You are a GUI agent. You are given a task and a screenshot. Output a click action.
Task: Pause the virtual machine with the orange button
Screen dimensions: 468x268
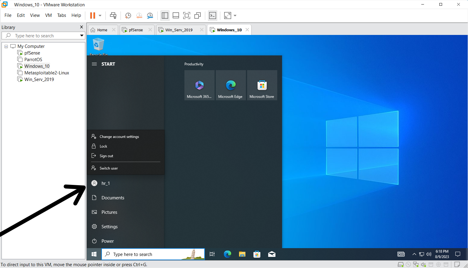click(x=93, y=15)
